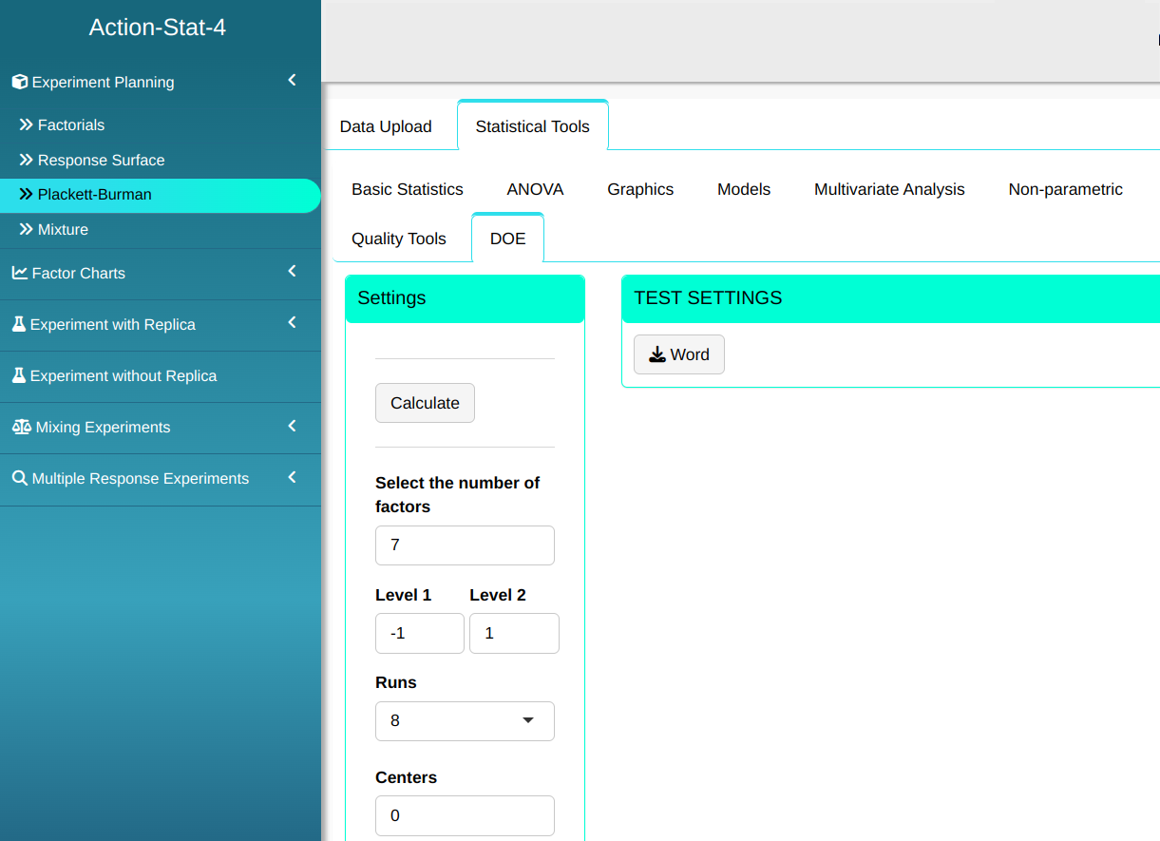Expand Mixing Experiments chevron
Viewport: 1160px width, 841px height.
292,426
